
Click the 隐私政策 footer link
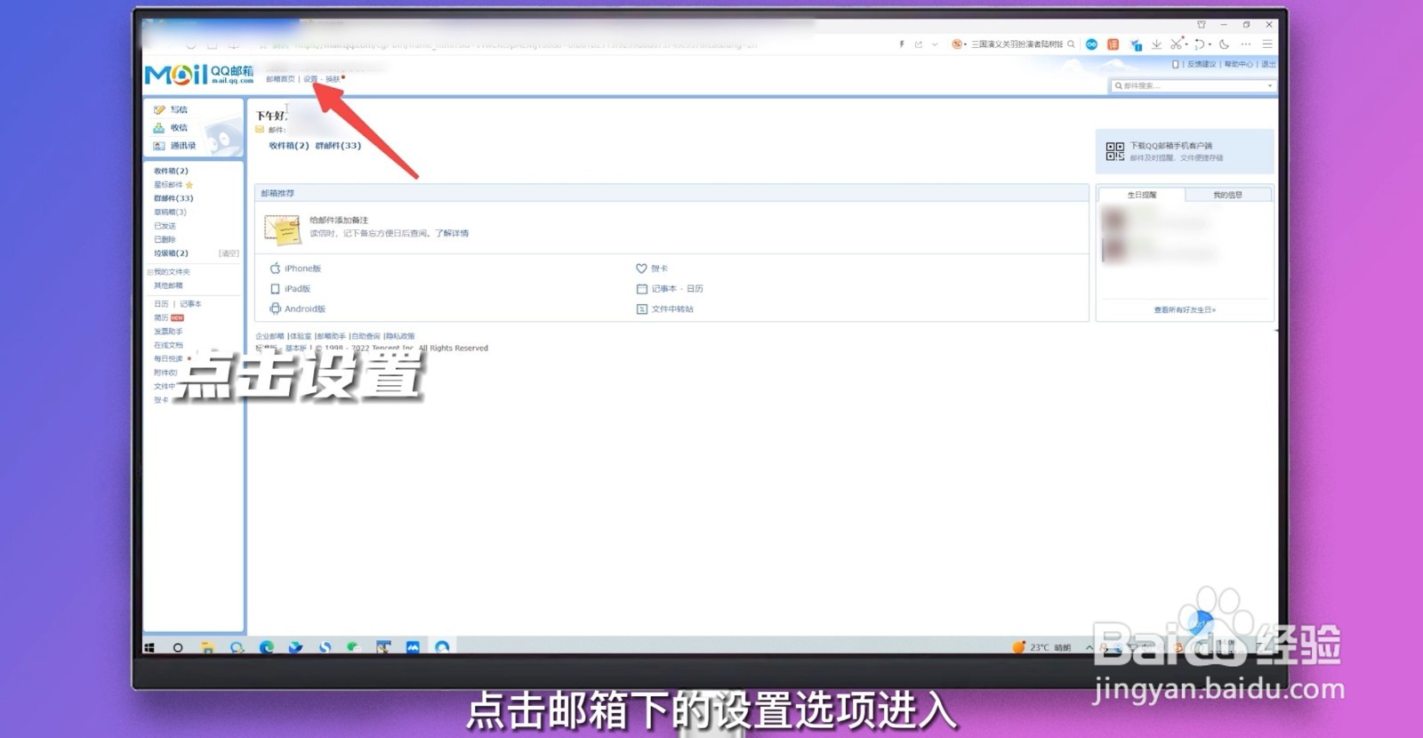pos(400,336)
